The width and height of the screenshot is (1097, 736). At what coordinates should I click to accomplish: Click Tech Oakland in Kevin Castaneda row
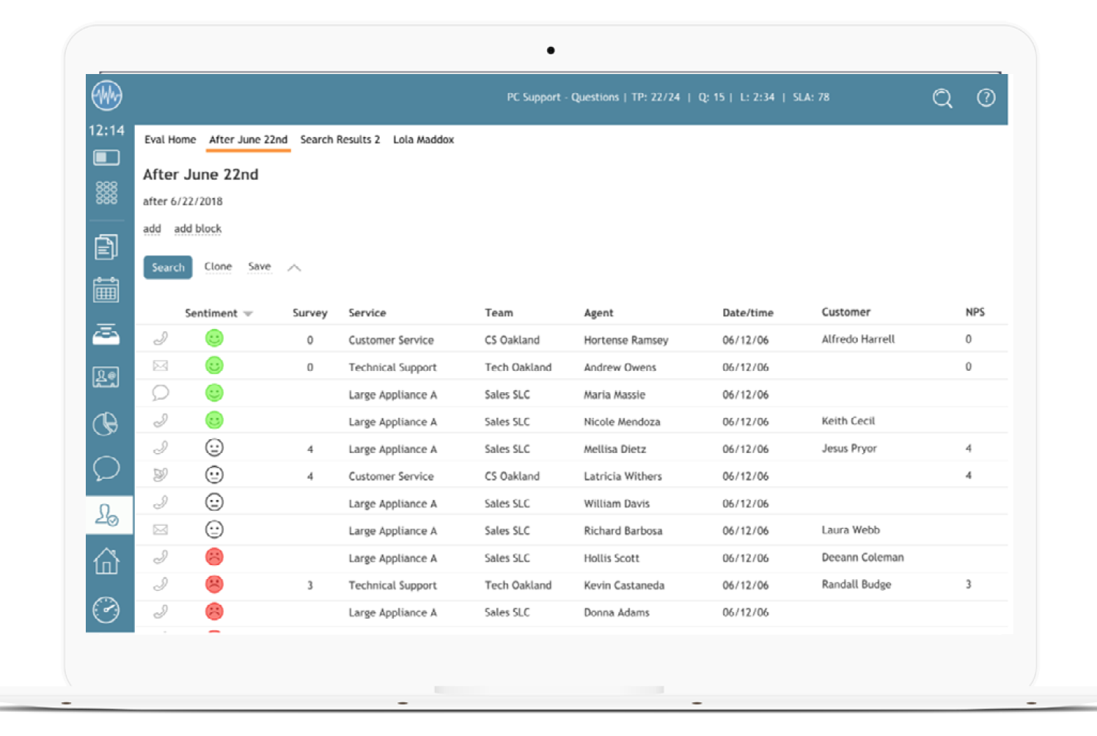(x=518, y=585)
